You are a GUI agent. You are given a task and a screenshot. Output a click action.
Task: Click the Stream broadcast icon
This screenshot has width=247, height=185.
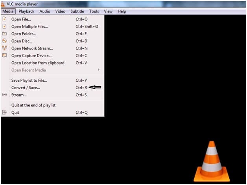pyautogui.click(x=4, y=95)
